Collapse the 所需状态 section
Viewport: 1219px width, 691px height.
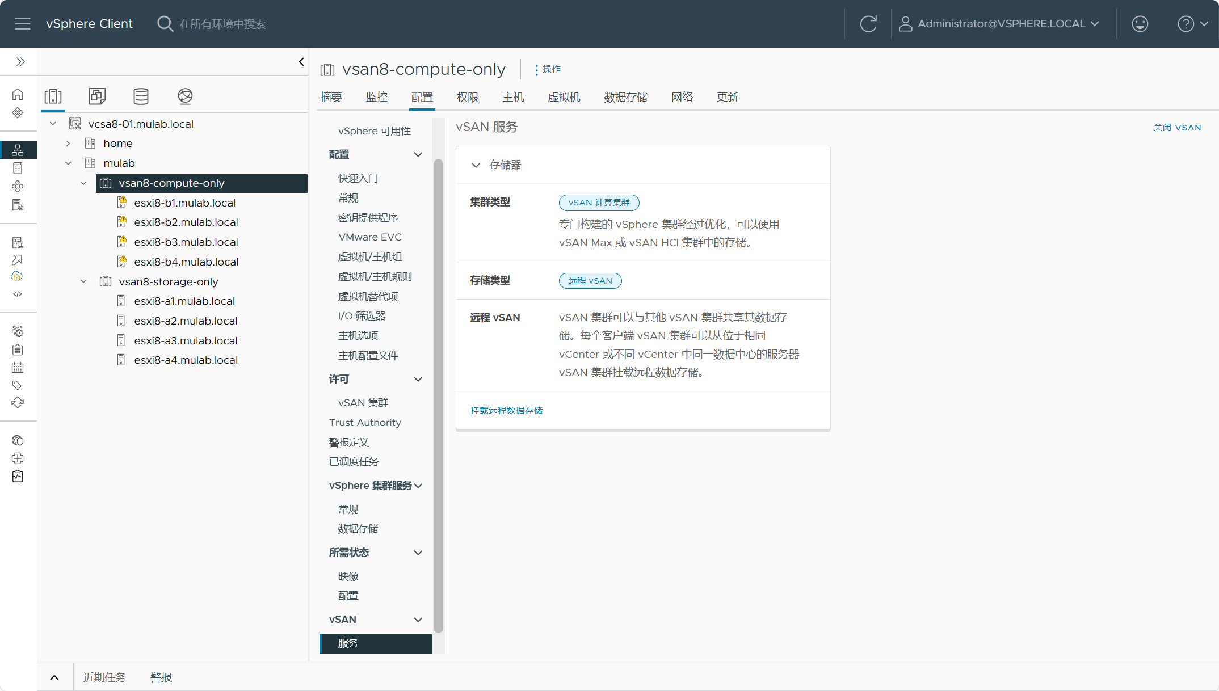tap(418, 553)
